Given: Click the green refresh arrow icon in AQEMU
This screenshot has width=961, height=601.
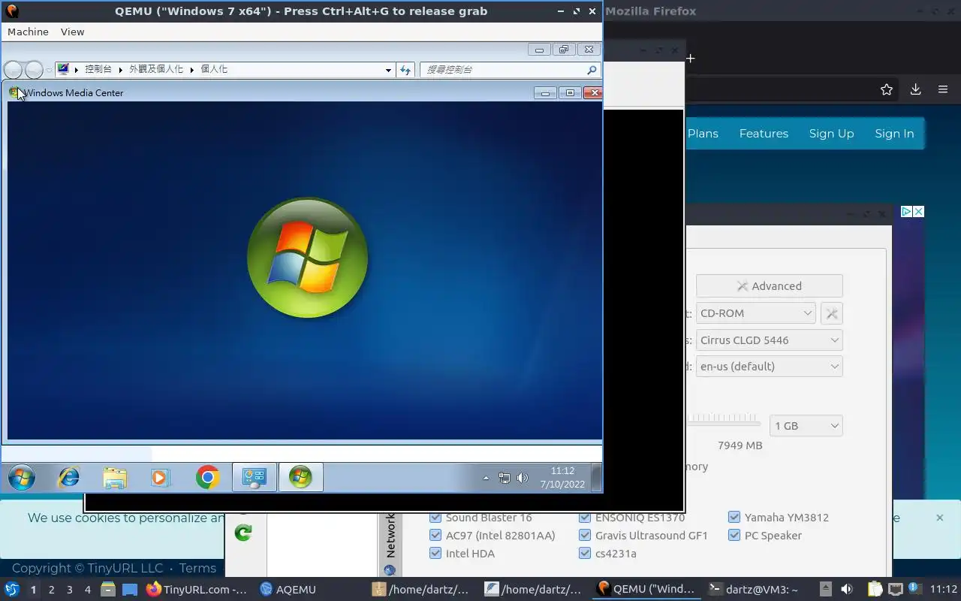Looking at the screenshot, I should pyautogui.click(x=243, y=533).
